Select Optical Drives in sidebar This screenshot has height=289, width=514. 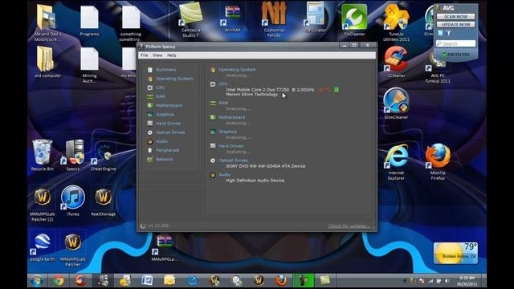point(170,132)
